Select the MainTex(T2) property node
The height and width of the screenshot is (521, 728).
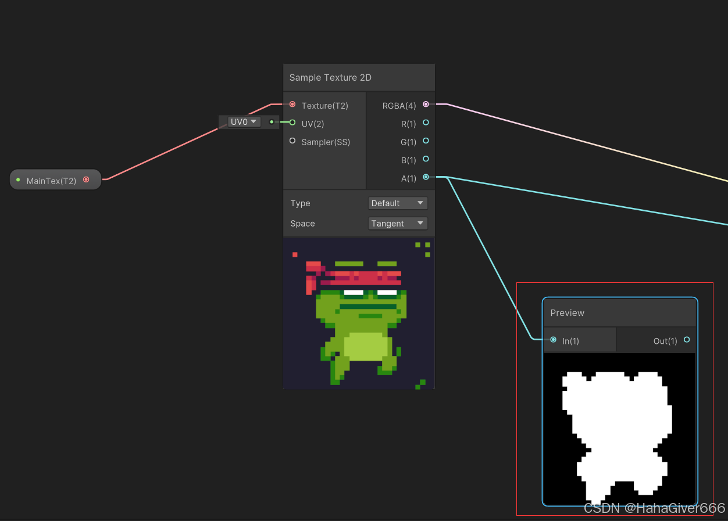point(51,181)
